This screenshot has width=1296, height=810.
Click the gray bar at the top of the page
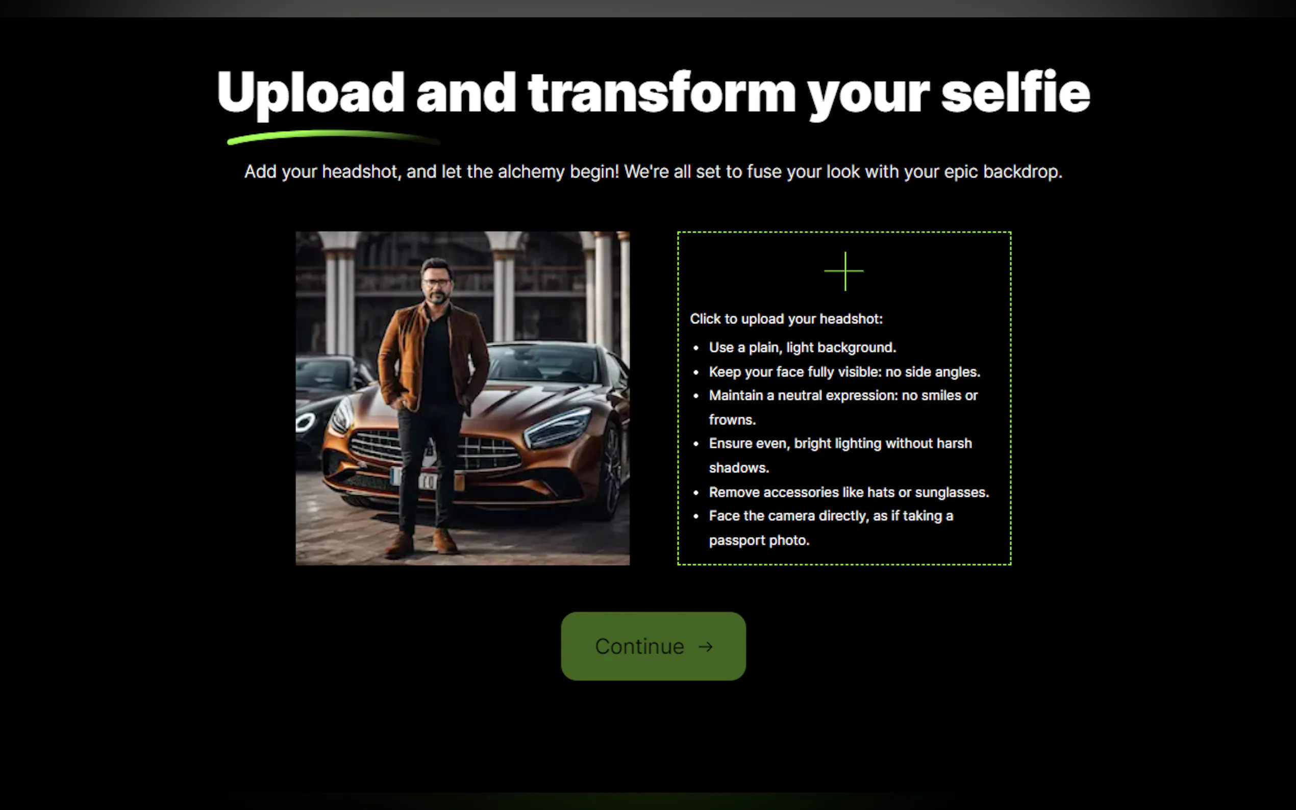[647, 8]
